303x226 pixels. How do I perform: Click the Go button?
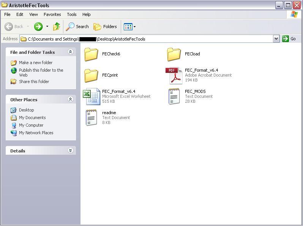point(289,39)
